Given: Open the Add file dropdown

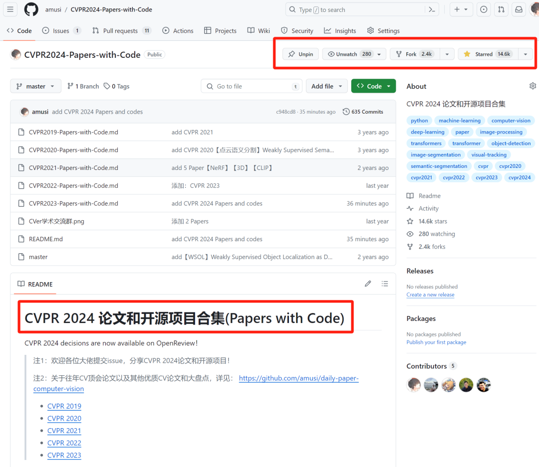Looking at the screenshot, I should click(x=326, y=86).
